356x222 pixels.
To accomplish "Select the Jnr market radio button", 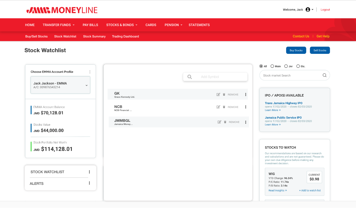I will pos(286,66).
